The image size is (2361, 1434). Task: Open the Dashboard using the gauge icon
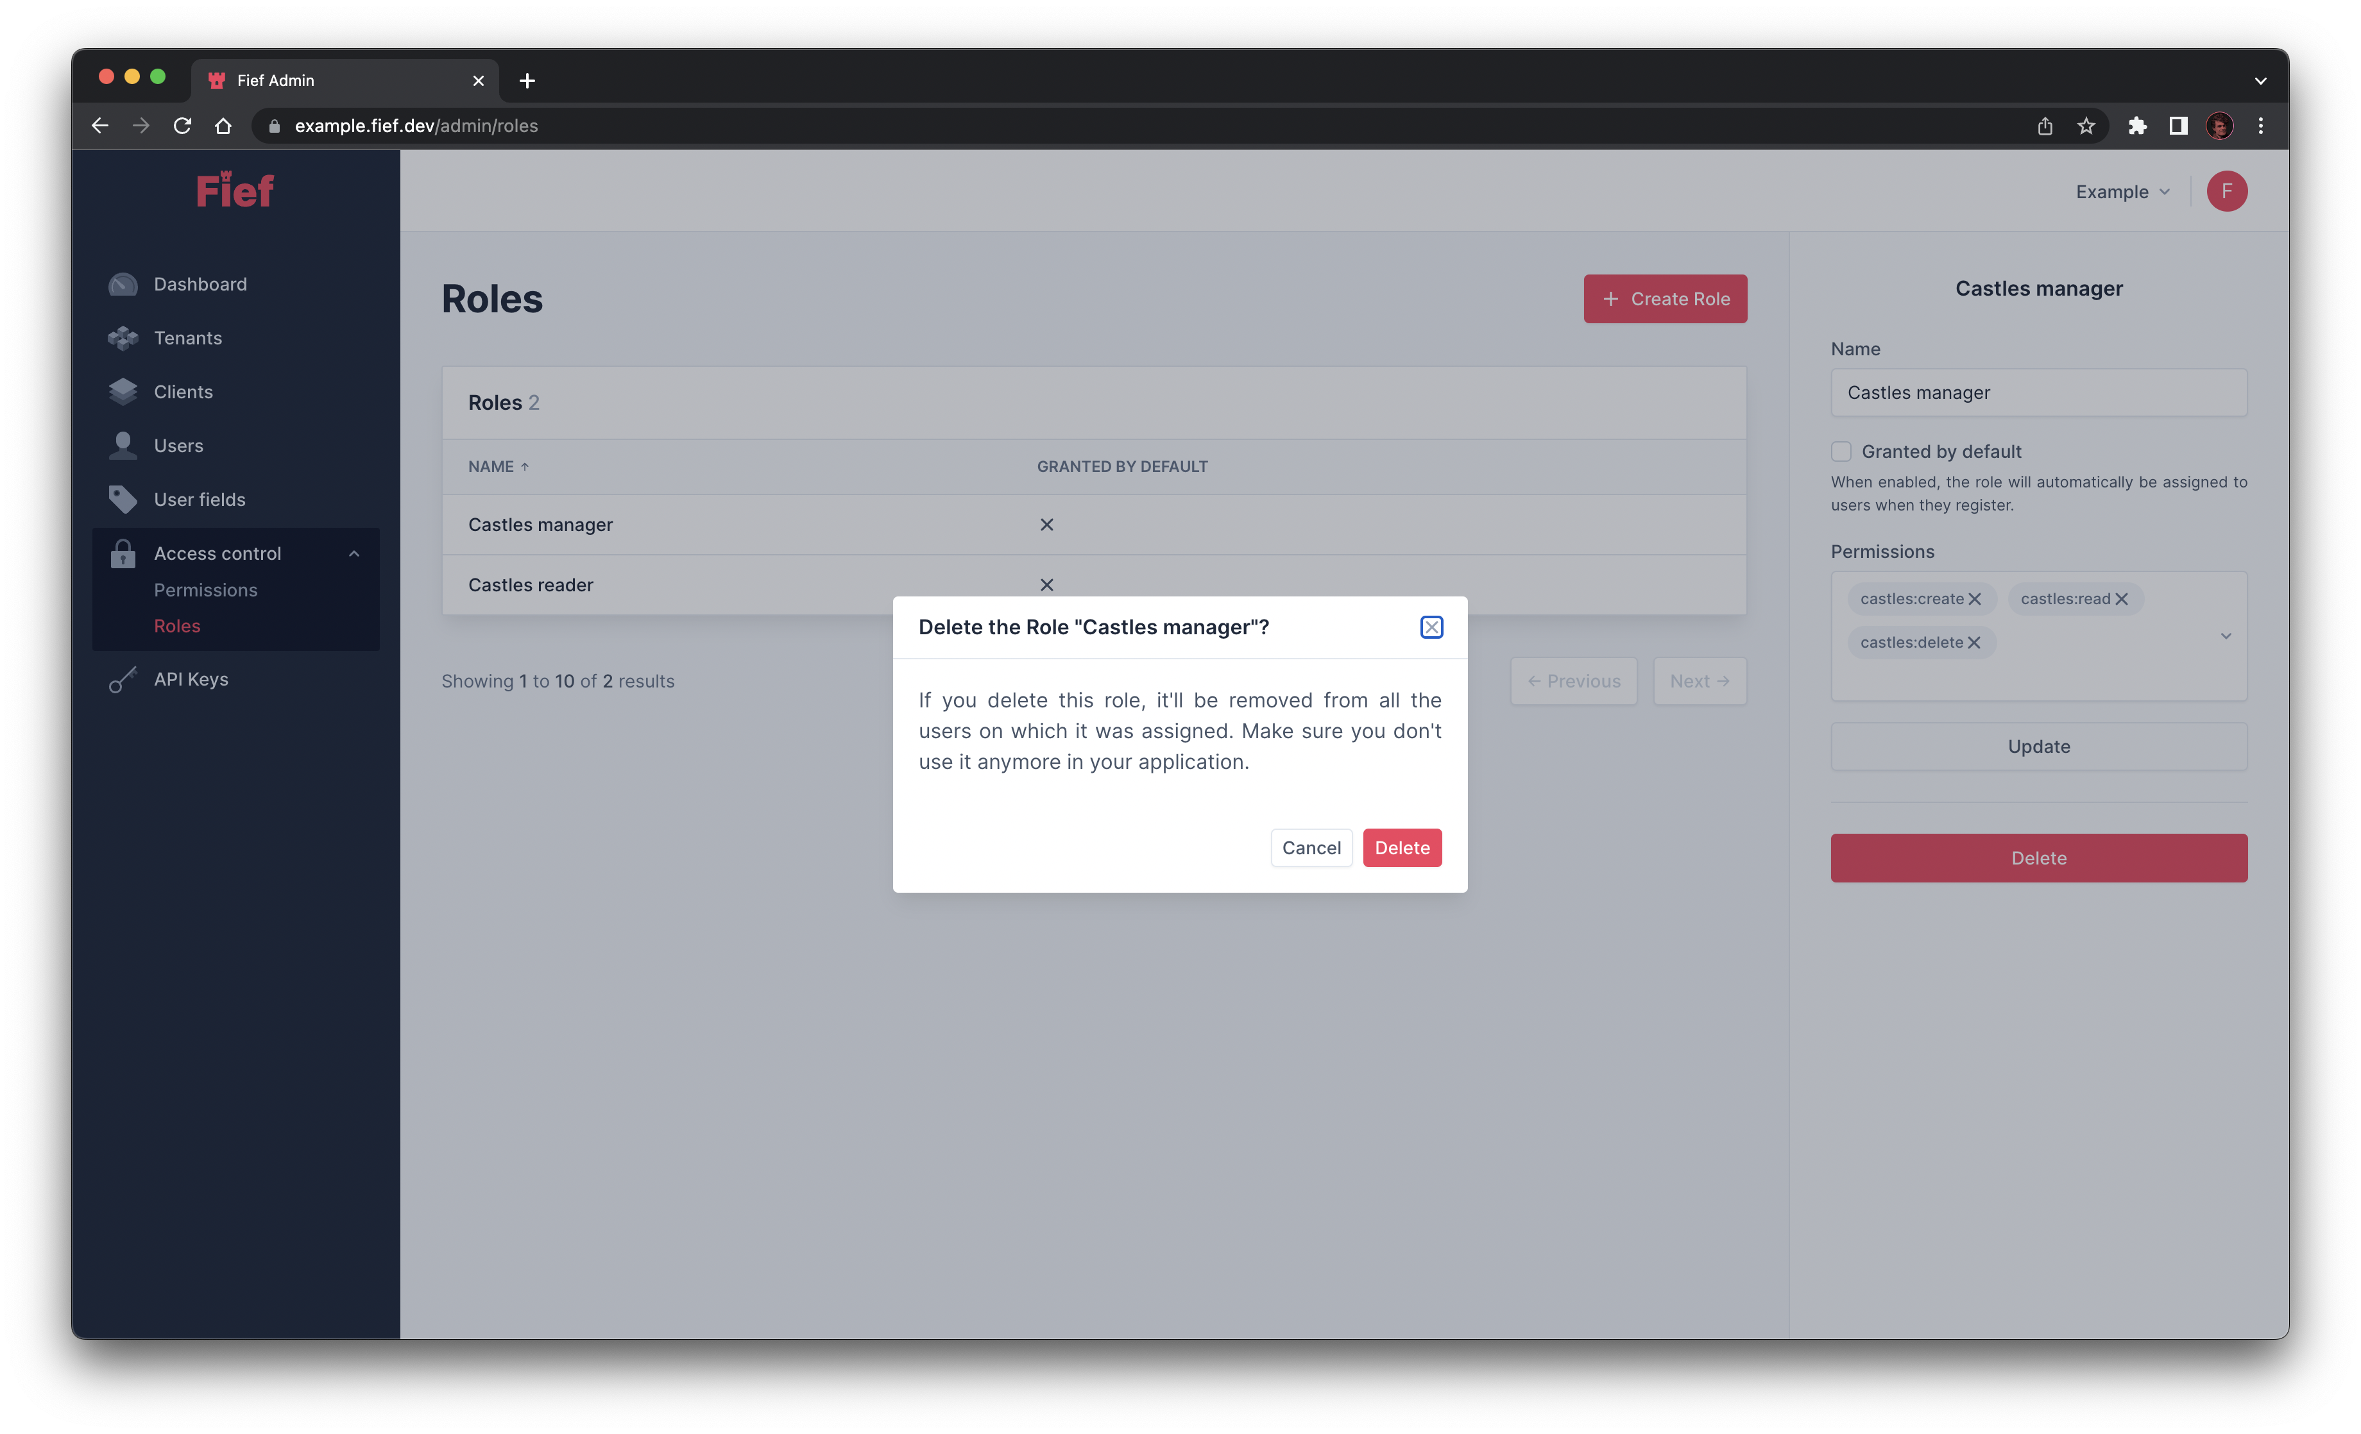coord(123,283)
